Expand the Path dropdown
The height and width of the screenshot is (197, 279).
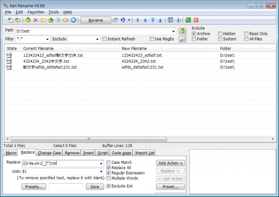[174, 31]
